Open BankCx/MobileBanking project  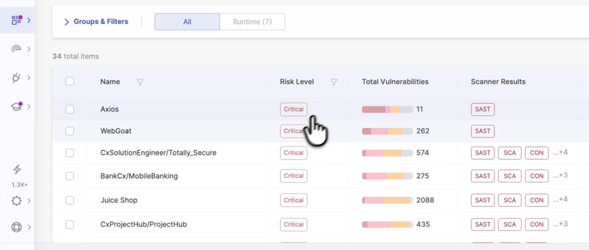click(139, 176)
